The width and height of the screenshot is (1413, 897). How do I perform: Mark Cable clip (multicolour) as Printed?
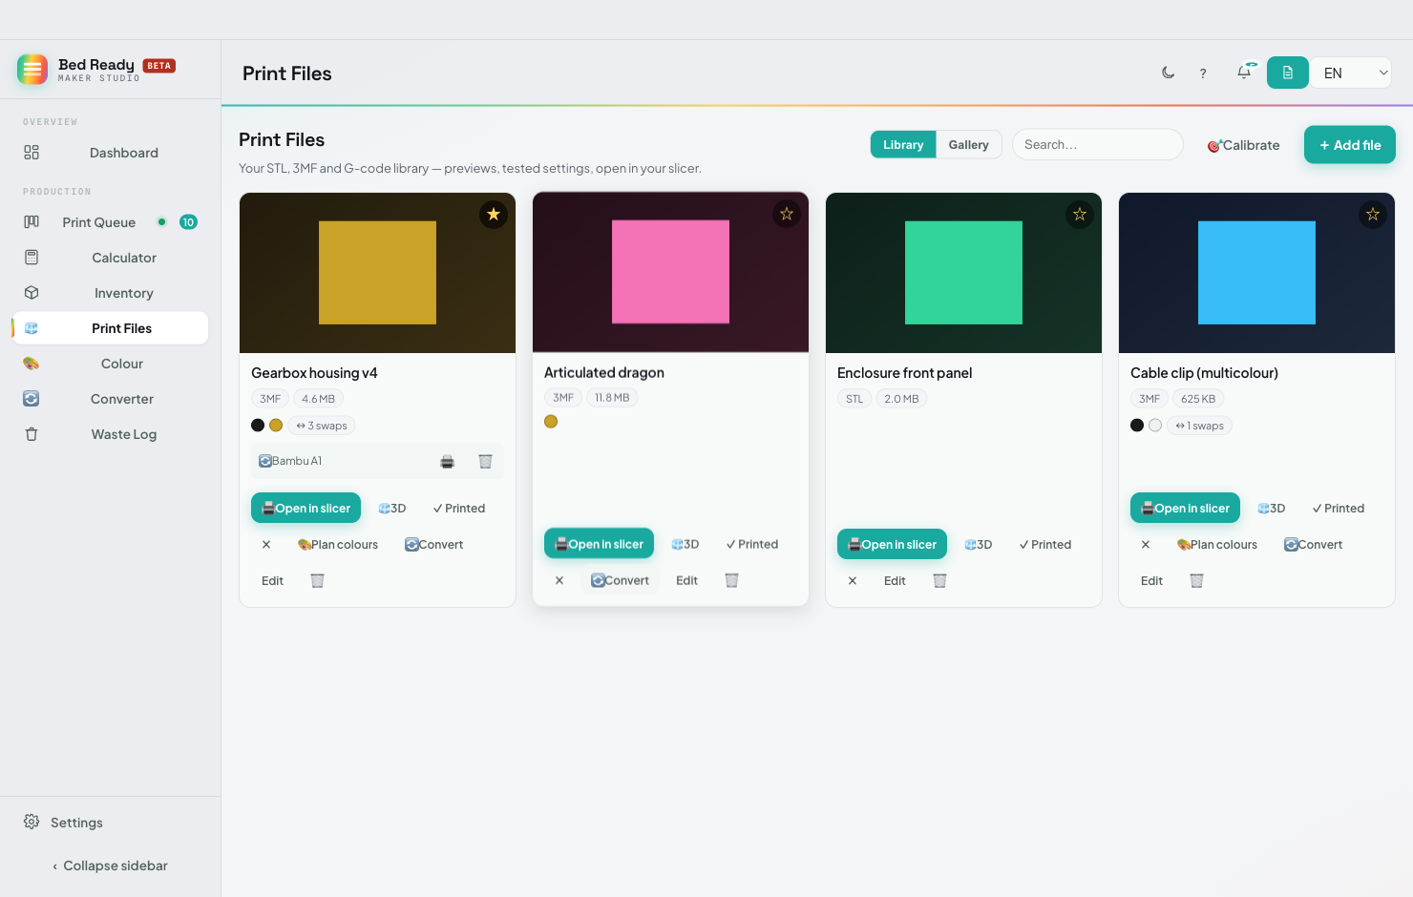click(x=1339, y=509)
